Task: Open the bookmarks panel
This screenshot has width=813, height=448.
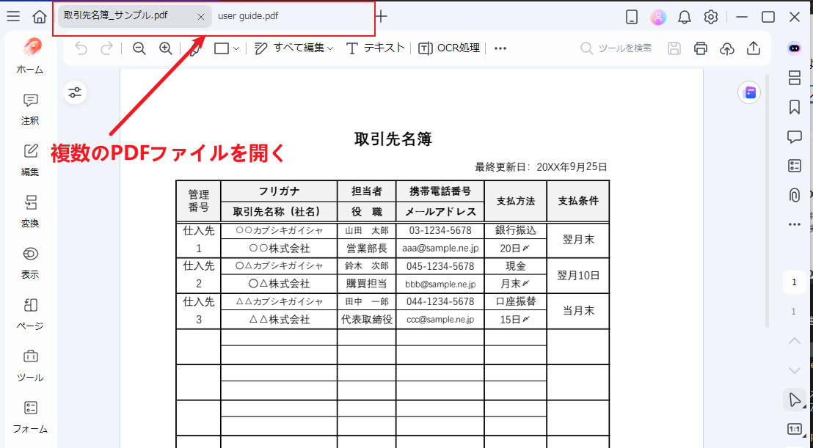Action: pos(794,109)
